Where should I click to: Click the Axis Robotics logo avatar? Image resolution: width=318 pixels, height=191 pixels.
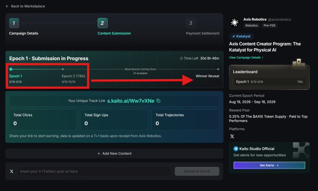pyautogui.click(x=235, y=22)
